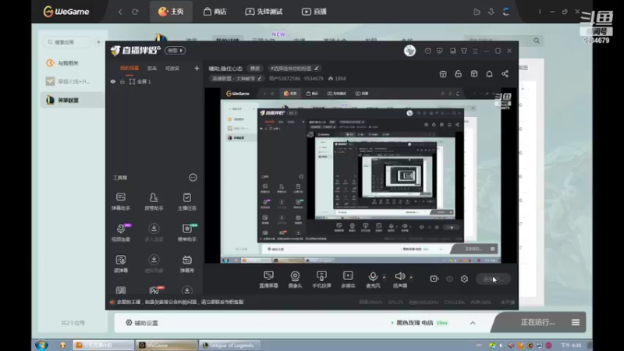This screenshot has width=624, height=351.
Task: Edit the stream topic tag field
Action: click(295, 69)
